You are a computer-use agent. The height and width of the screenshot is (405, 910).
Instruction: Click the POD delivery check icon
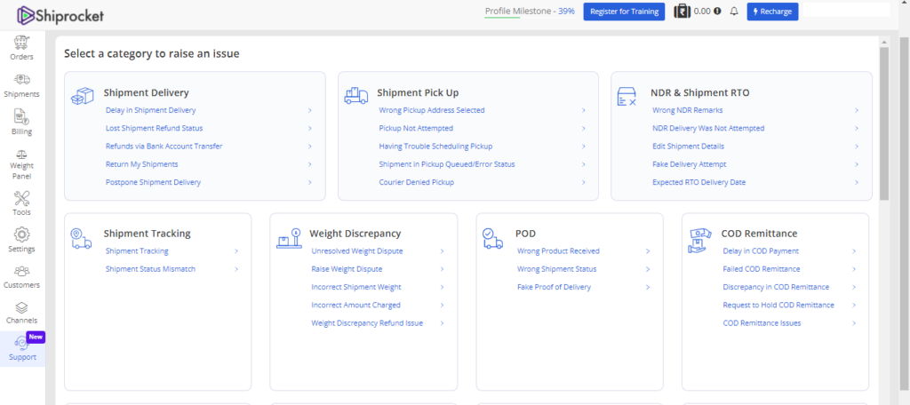[492, 239]
